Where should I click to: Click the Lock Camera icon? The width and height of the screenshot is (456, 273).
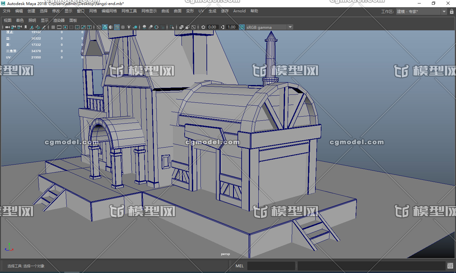13,27
